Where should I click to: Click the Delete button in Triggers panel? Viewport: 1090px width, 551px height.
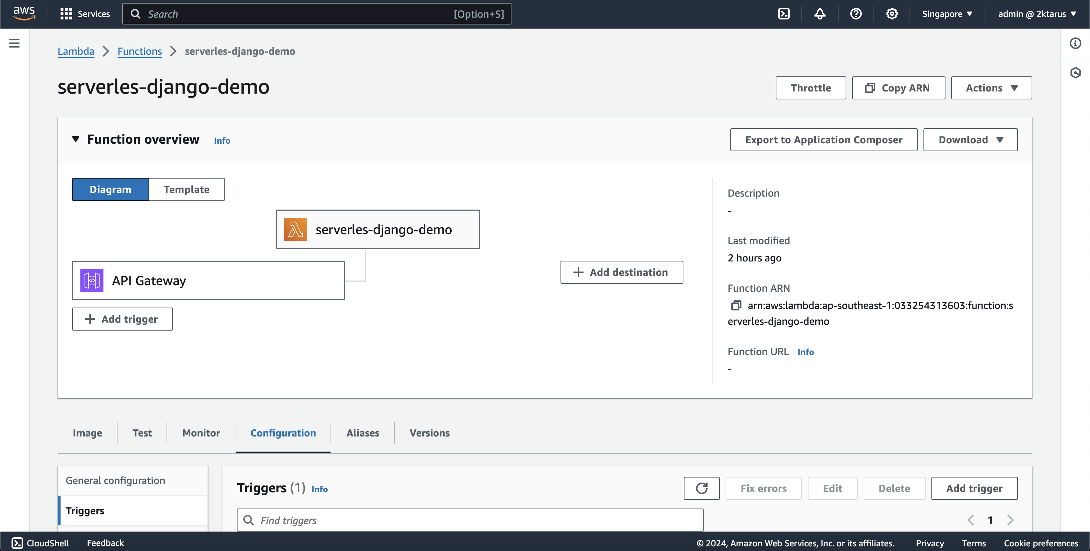click(894, 488)
